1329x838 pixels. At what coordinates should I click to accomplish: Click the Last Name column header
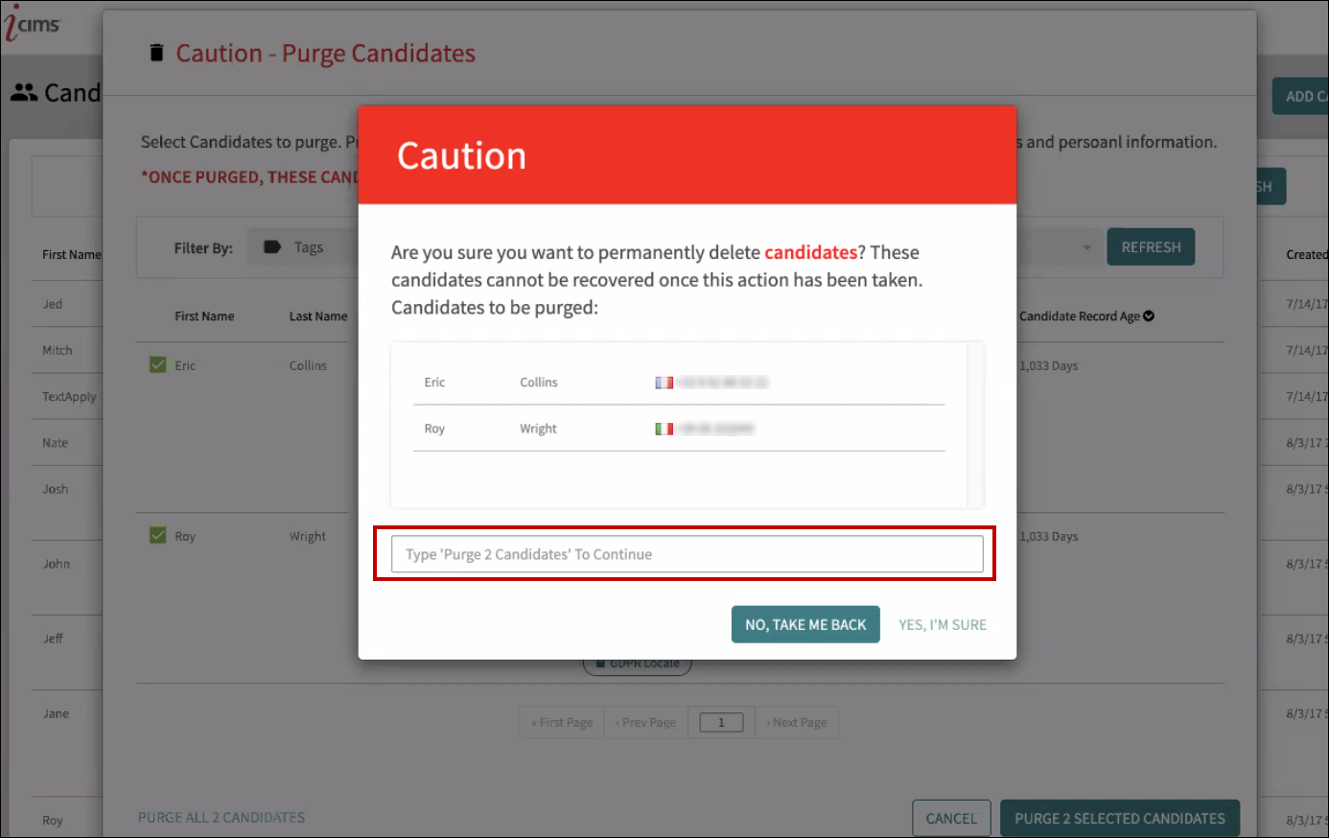(x=318, y=316)
